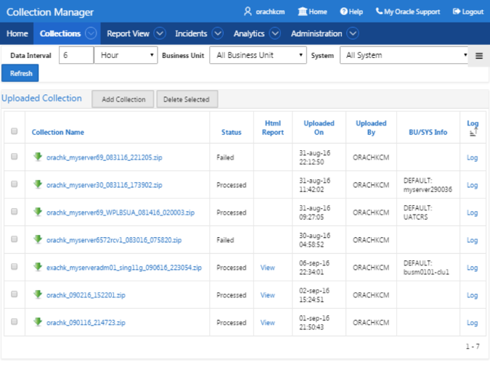Open the All System dropdown
490x372 pixels.
(x=404, y=55)
